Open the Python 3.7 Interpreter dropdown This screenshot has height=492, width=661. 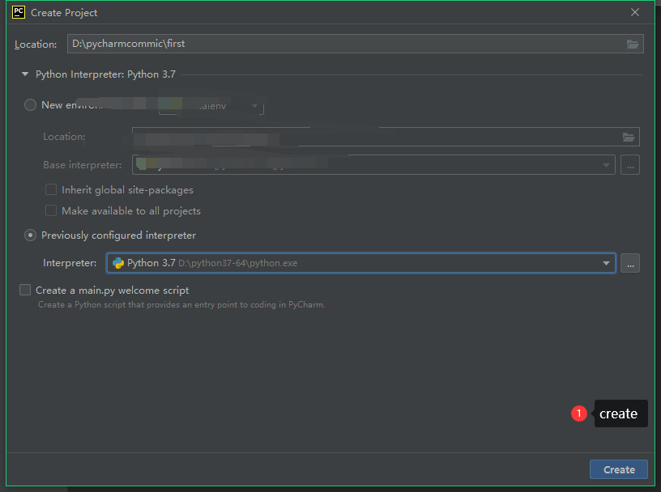click(606, 263)
